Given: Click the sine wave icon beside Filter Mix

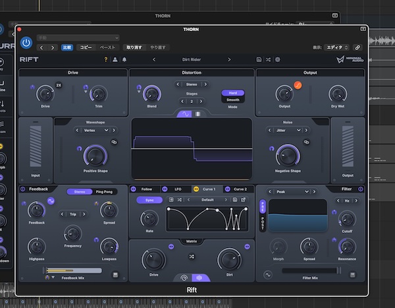Looking at the screenshot, I should 268,274.
